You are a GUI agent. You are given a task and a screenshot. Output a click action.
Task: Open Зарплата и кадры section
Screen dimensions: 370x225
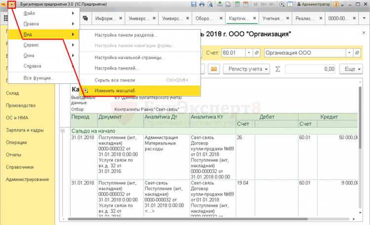pyautogui.click(x=25, y=130)
